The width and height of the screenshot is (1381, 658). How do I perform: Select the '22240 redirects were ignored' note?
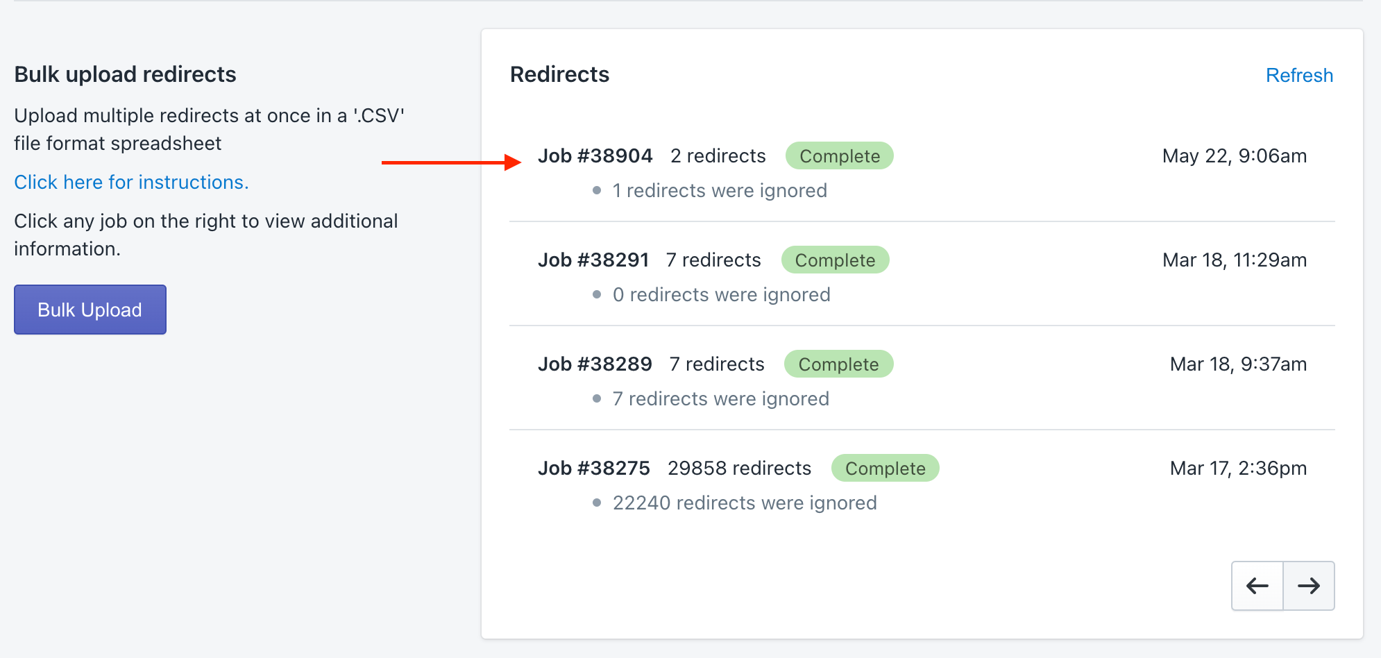744,503
